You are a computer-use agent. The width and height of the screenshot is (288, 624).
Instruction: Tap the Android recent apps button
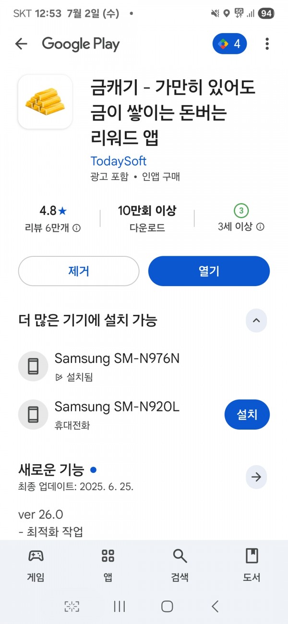[120, 606]
